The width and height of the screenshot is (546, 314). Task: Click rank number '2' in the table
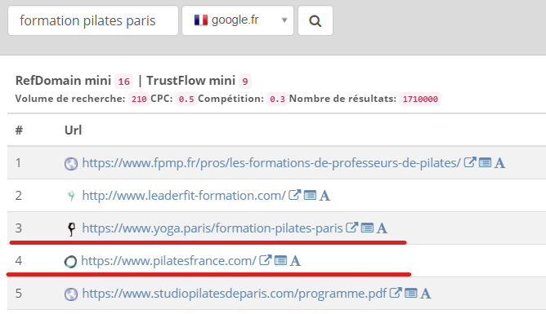pos(19,195)
